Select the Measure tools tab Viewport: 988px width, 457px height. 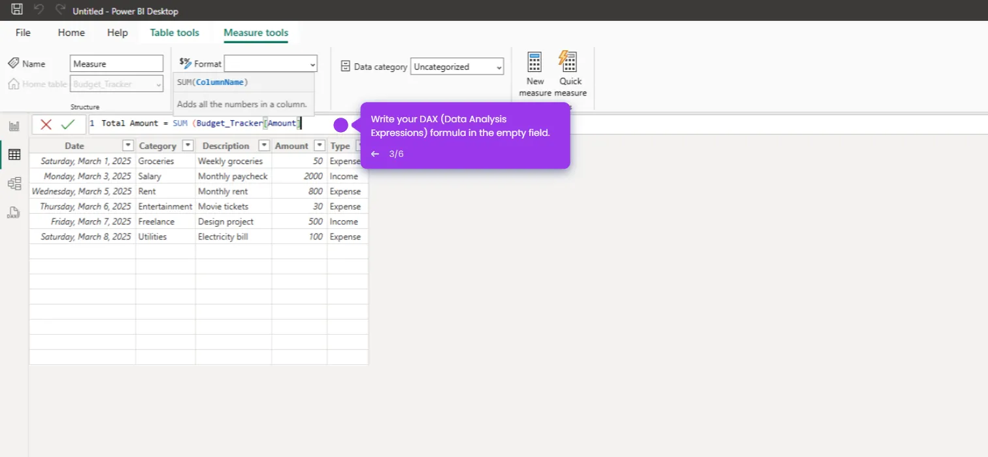[256, 32]
